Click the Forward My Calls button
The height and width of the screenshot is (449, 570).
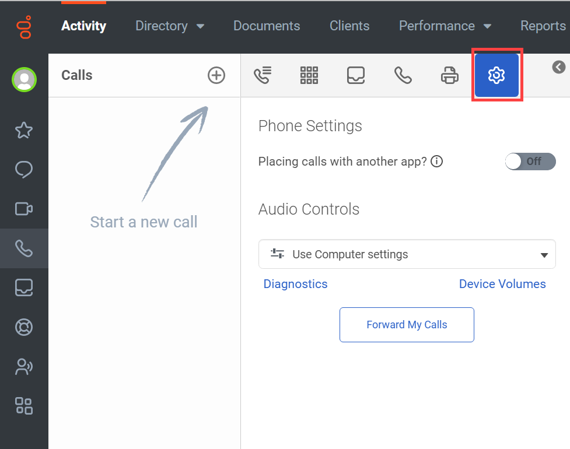coord(407,325)
